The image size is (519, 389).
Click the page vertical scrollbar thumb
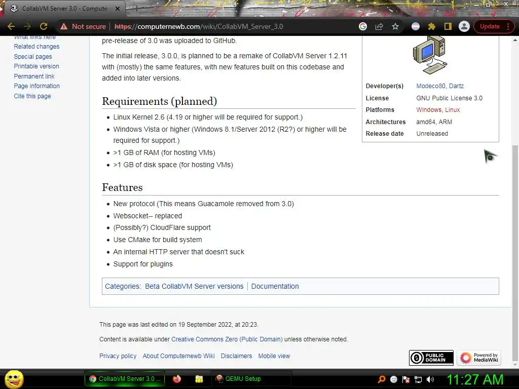click(515, 253)
